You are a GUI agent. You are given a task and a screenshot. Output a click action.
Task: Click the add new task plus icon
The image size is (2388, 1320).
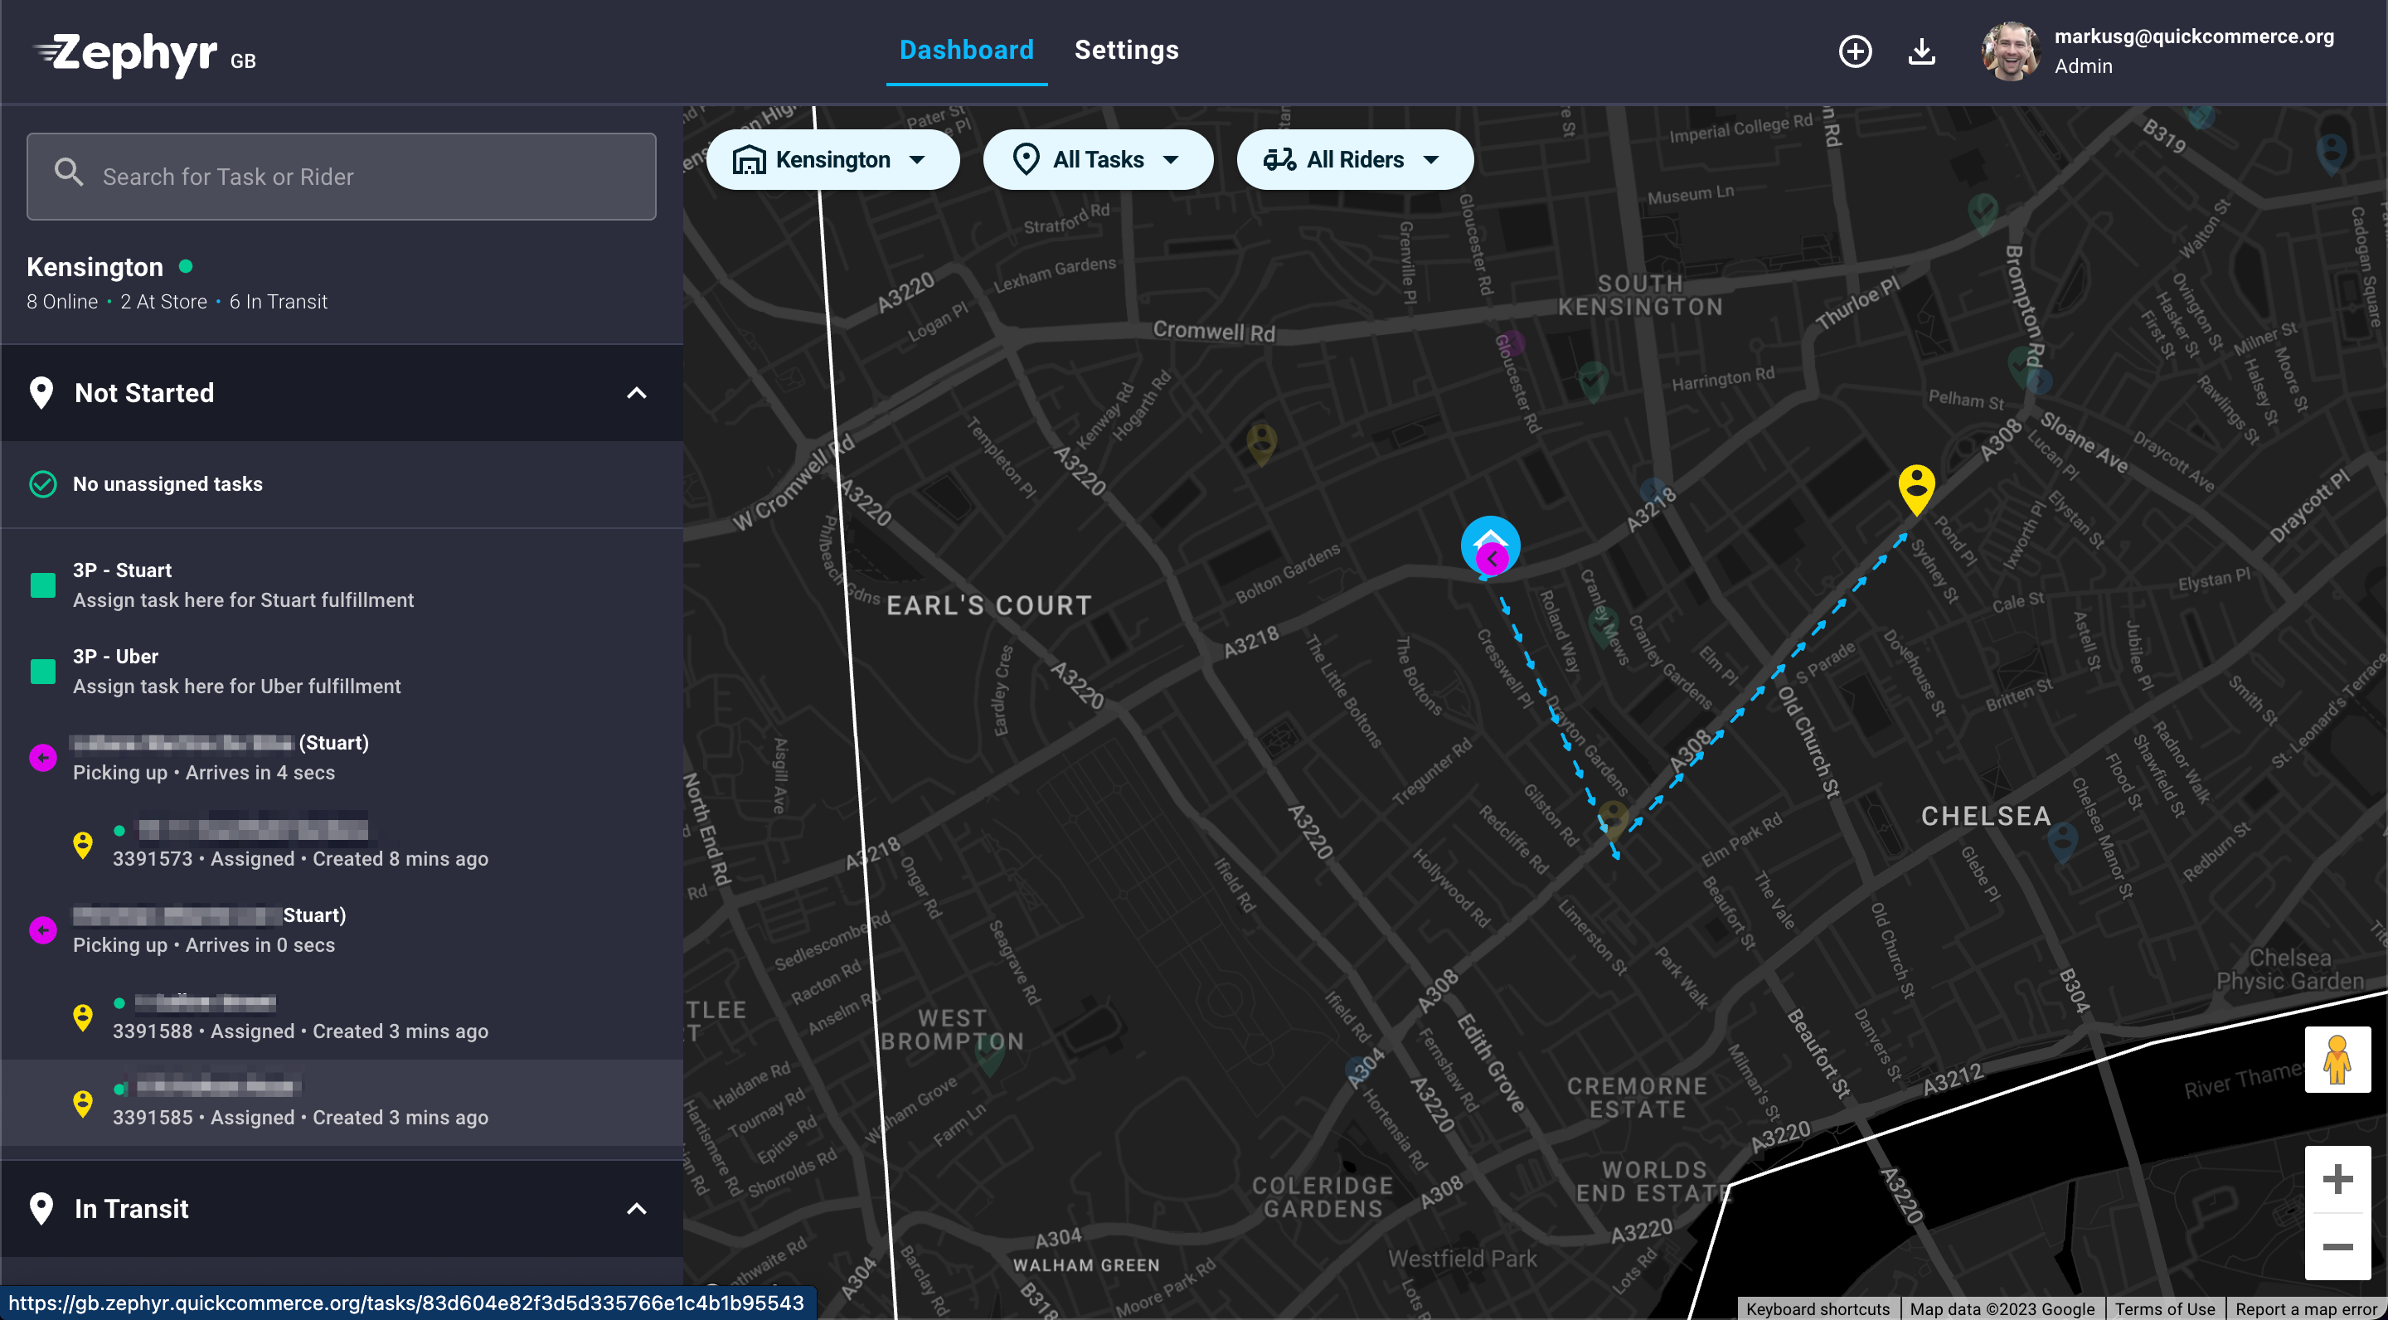(x=1855, y=51)
